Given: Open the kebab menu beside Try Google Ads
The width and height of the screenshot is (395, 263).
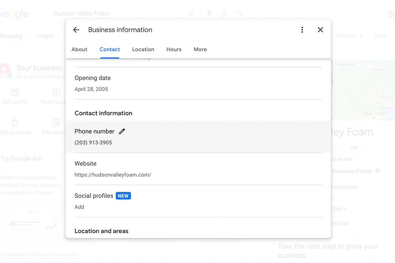Looking at the screenshot, I should (x=62, y=158).
